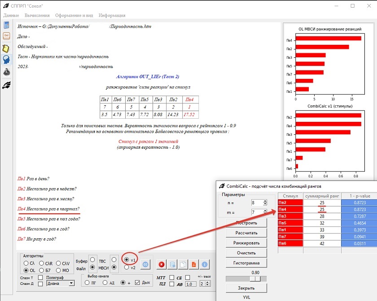Toggle the Дых checkbox
The width and height of the screenshot is (377, 301).
(x=137, y=283)
